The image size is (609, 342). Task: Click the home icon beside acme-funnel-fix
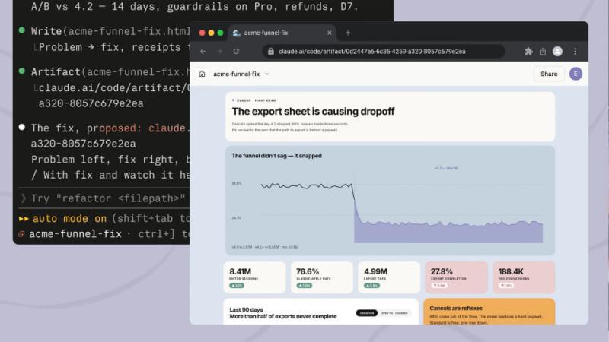(x=202, y=74)
